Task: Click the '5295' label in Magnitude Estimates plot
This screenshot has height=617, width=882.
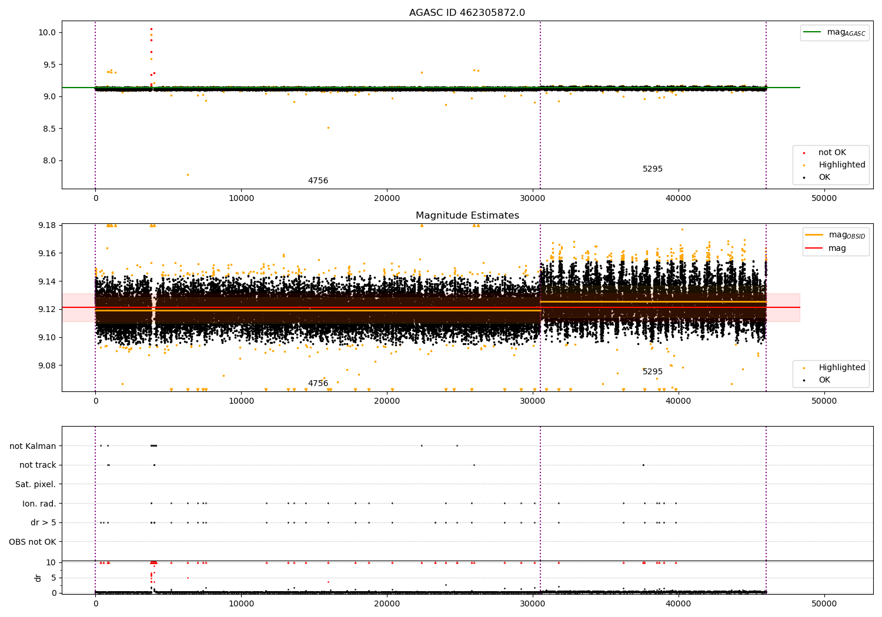Action: (x=653, y=372)
